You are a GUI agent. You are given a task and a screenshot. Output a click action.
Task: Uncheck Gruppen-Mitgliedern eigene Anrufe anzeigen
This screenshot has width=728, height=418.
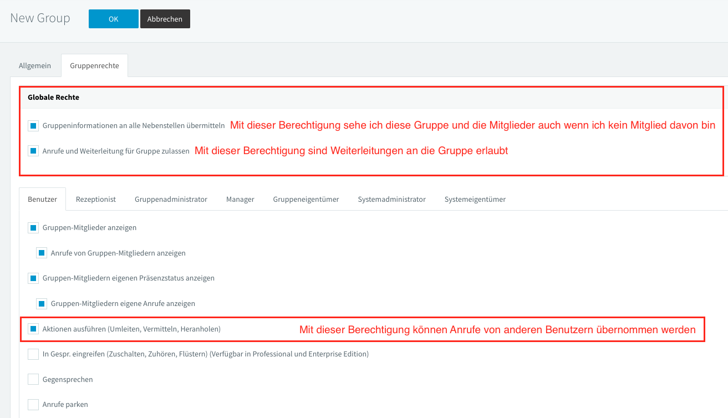tap(42, 303)
